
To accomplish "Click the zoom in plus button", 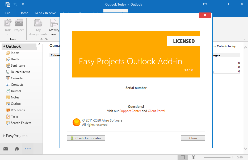I will [233, 157].
